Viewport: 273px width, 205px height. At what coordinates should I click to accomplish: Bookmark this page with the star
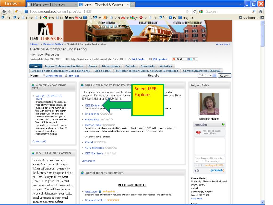(x=187, y=11)
